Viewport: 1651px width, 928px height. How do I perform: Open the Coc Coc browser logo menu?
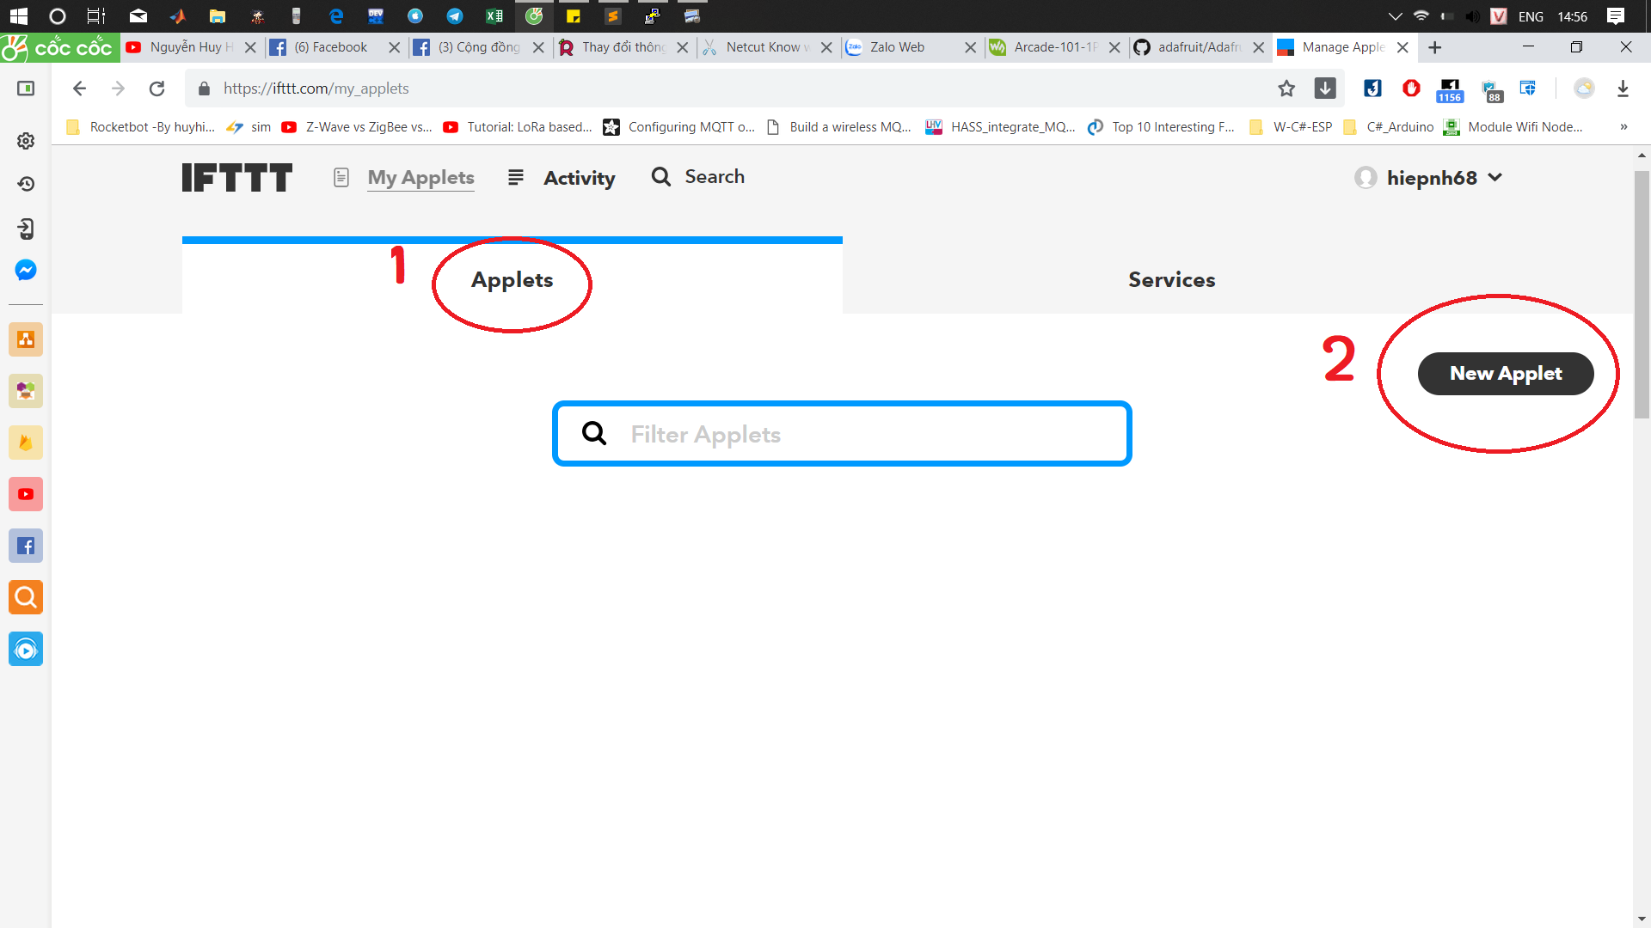click(x=58, y=47)
